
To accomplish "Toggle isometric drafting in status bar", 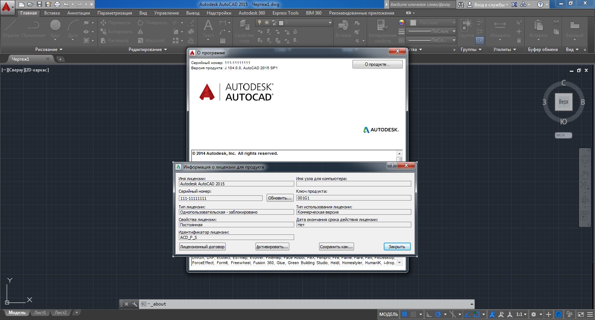I will click(x=453, y=314).
